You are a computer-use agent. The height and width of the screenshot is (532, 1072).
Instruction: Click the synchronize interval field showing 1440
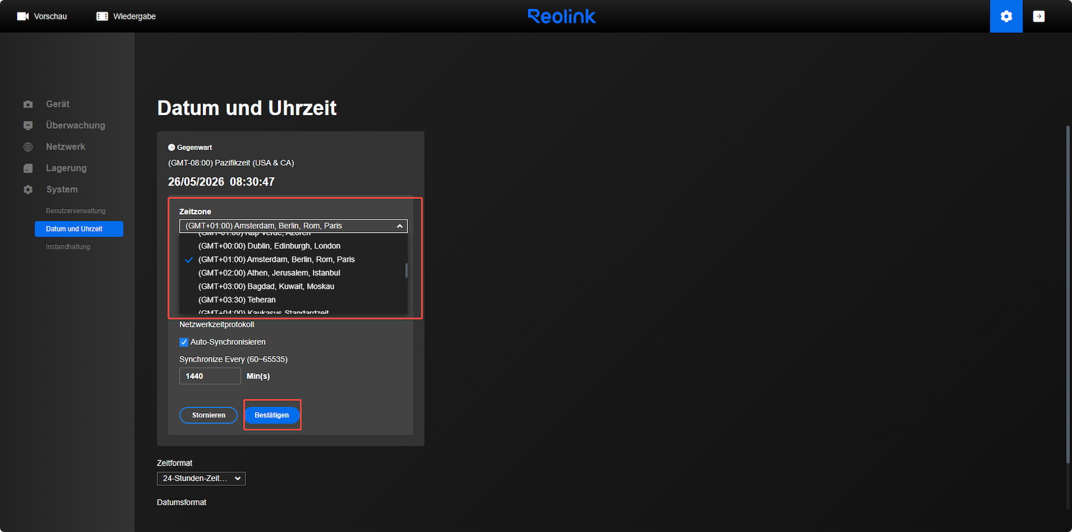point(210,376)
